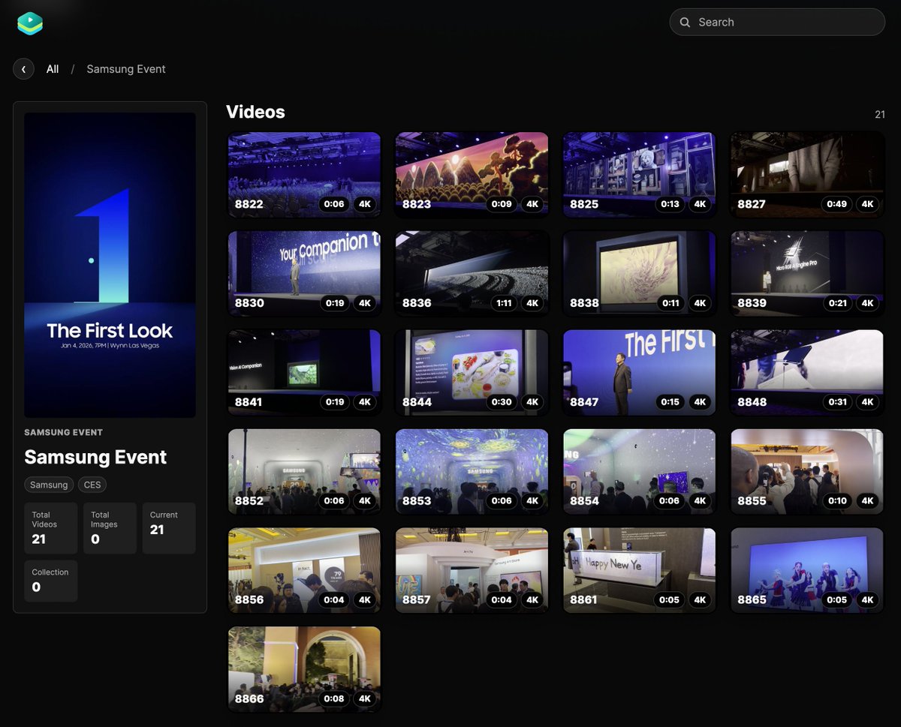Click the 0:13 duration badge
Viewport: 901px width, 727px height.
(670, 204)
